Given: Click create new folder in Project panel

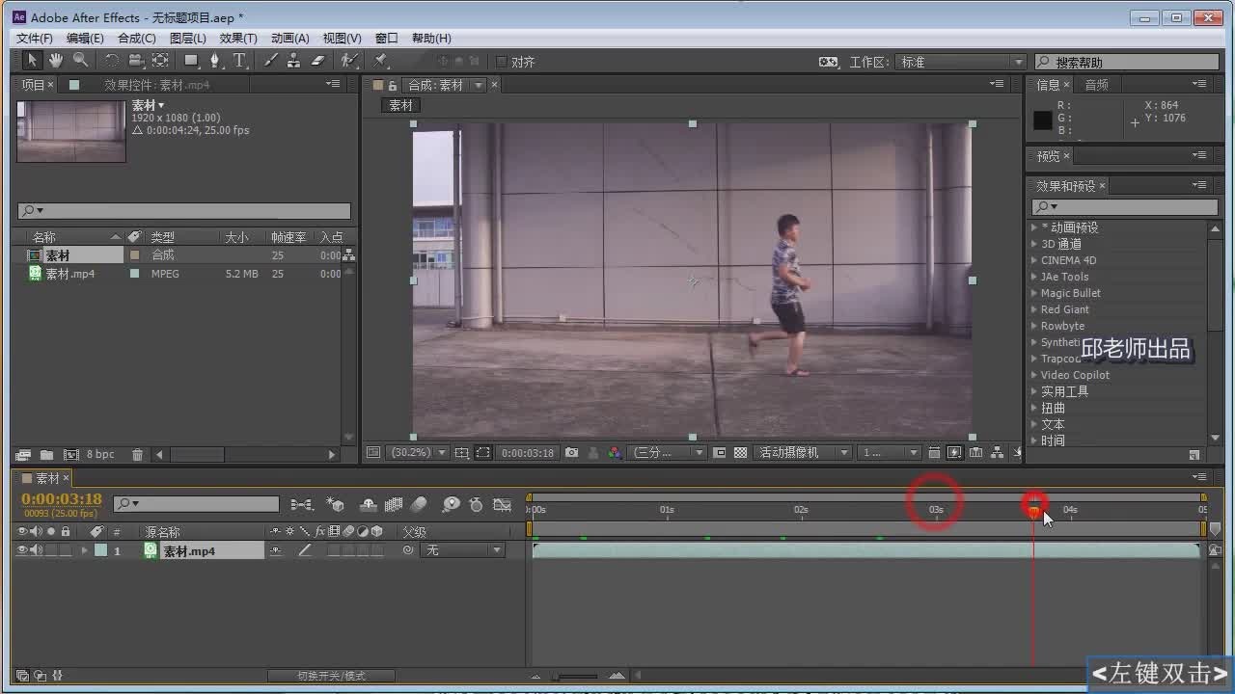Looking at the screenshot, I should pos(45,454).
